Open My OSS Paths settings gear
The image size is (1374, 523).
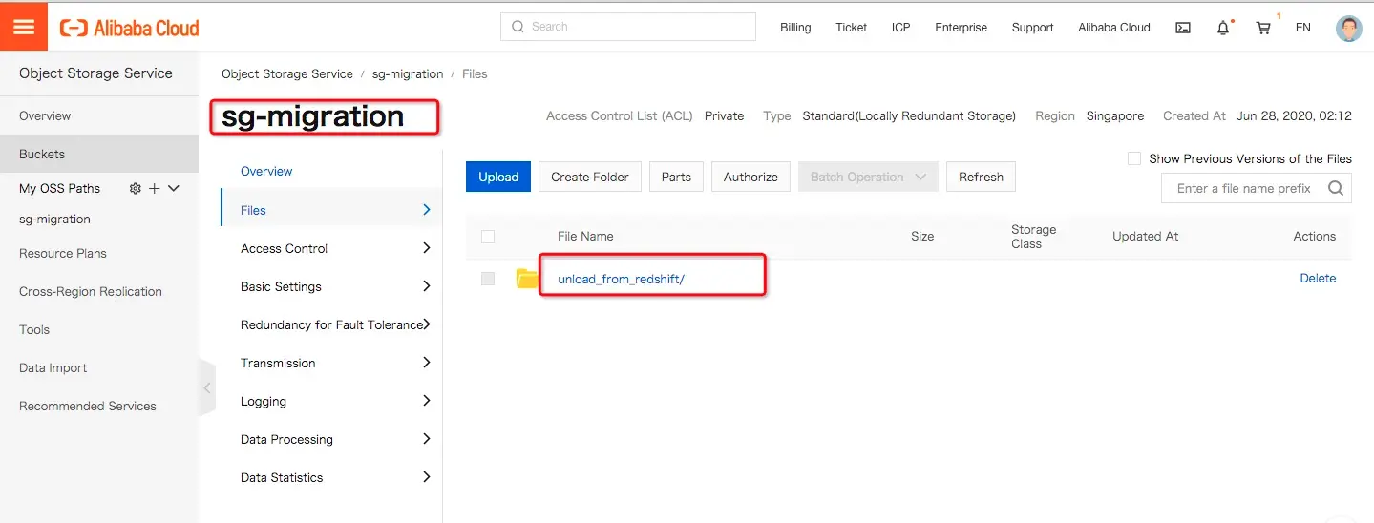[135, 188]
